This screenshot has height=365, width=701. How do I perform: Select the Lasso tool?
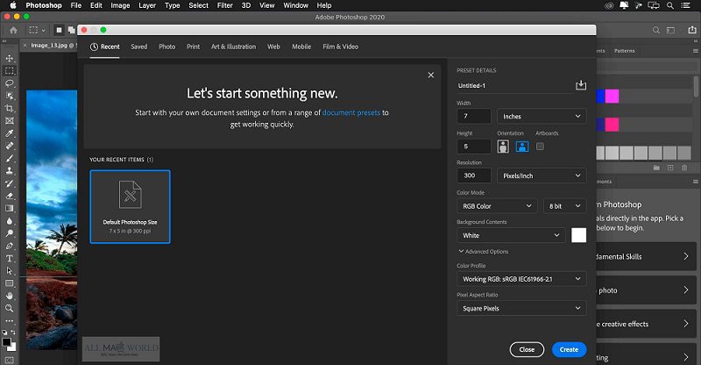(10, 83)
